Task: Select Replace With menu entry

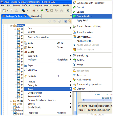Action: [48, 96]
